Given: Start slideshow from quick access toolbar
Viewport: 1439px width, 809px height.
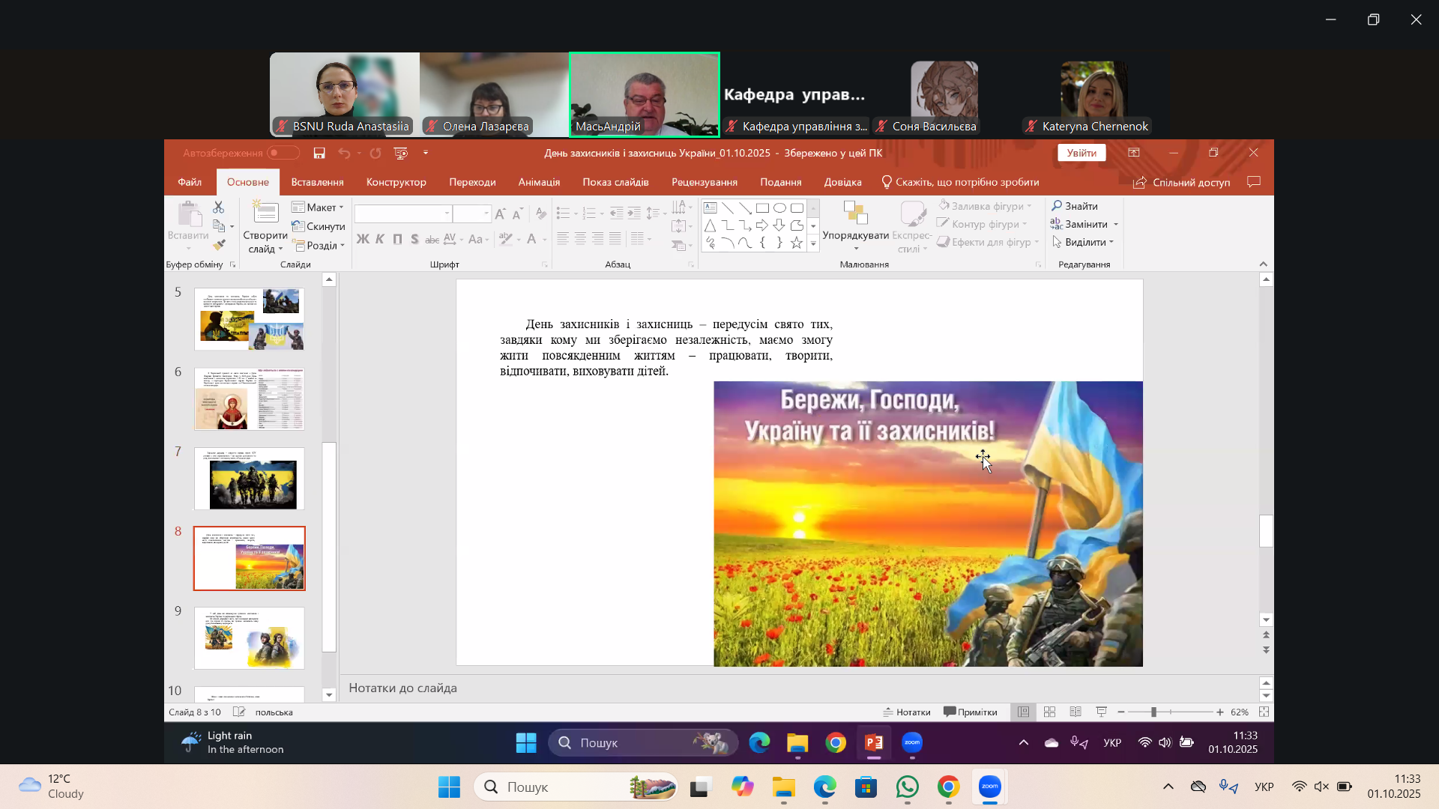Looking at the screenshot, I should pyautogui.click(x=401, y=153).
